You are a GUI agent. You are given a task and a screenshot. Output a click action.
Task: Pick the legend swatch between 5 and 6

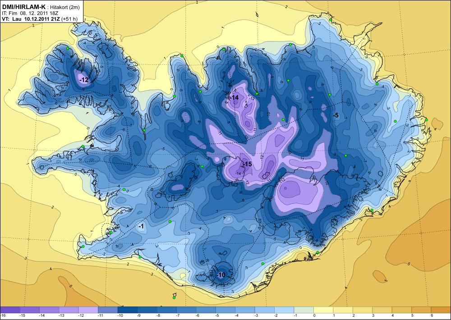[421, 310]
